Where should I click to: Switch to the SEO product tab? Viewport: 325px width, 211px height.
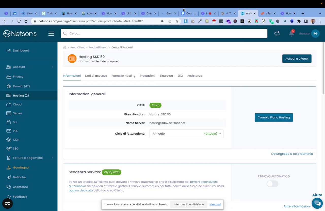[180, 76]
